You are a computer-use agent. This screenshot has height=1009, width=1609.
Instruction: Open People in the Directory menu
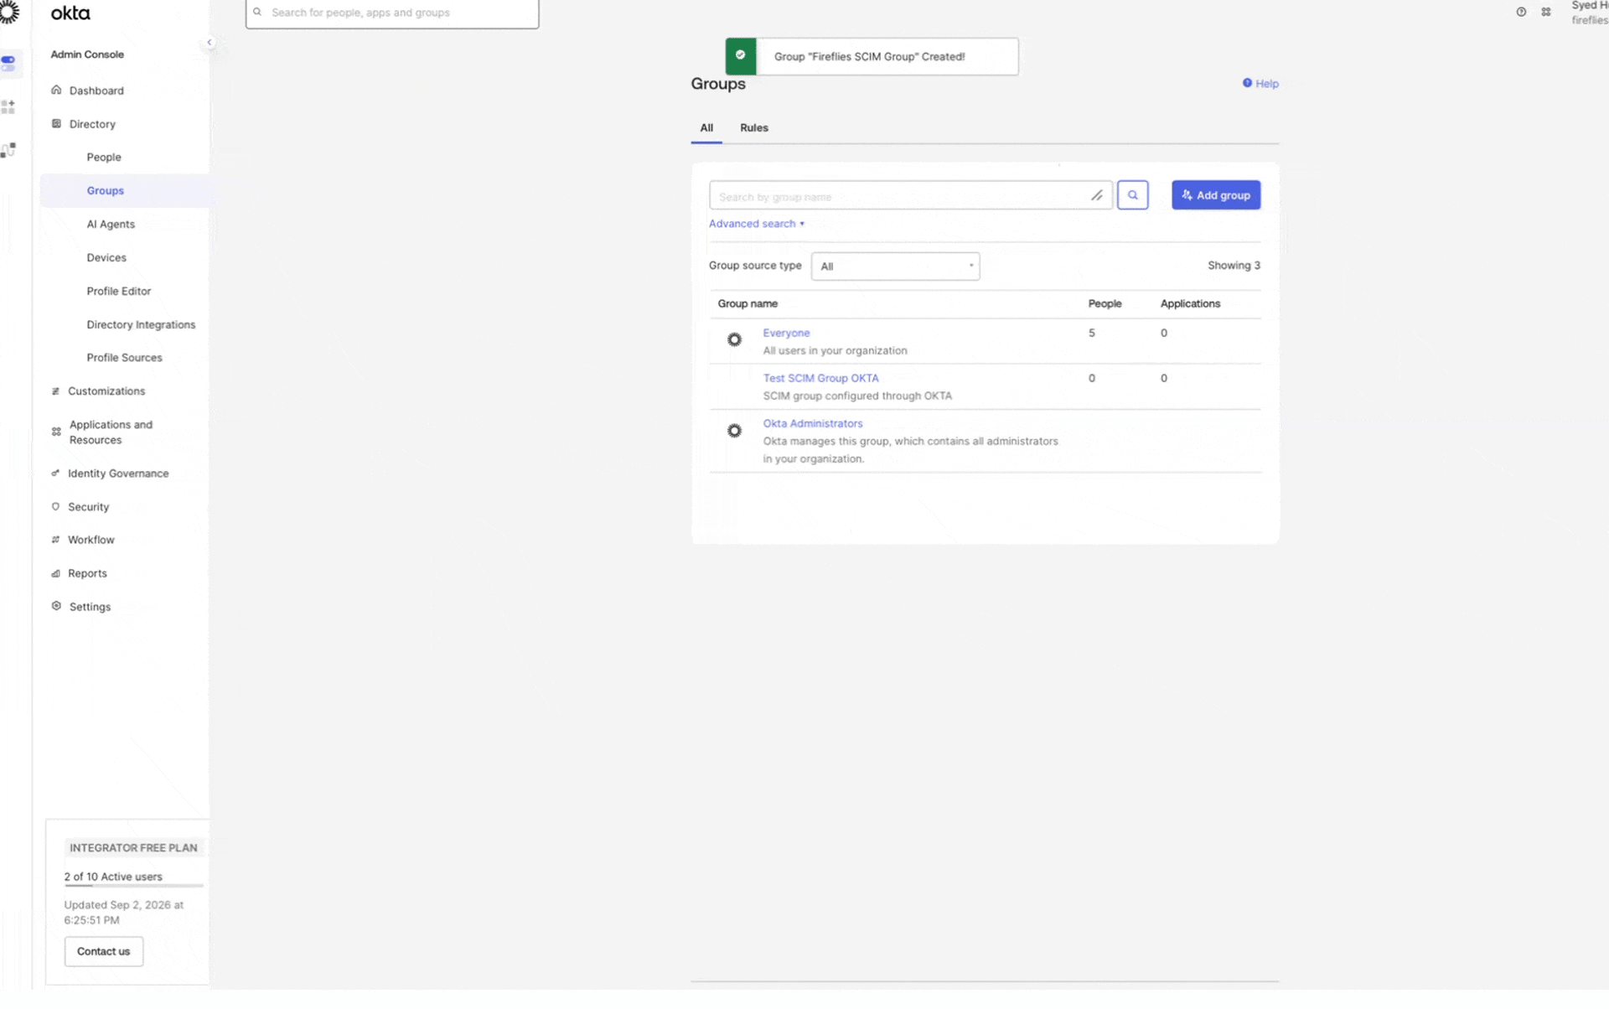(x=104, y=158)
